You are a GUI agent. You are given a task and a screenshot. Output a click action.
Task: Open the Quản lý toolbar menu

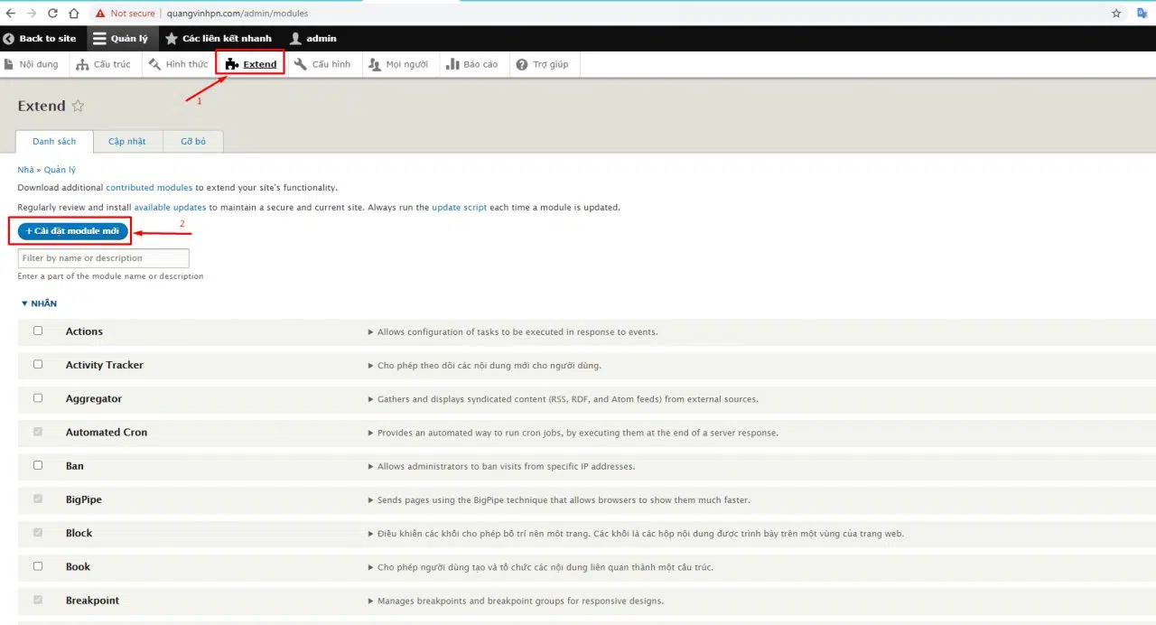tap(120, 39)
